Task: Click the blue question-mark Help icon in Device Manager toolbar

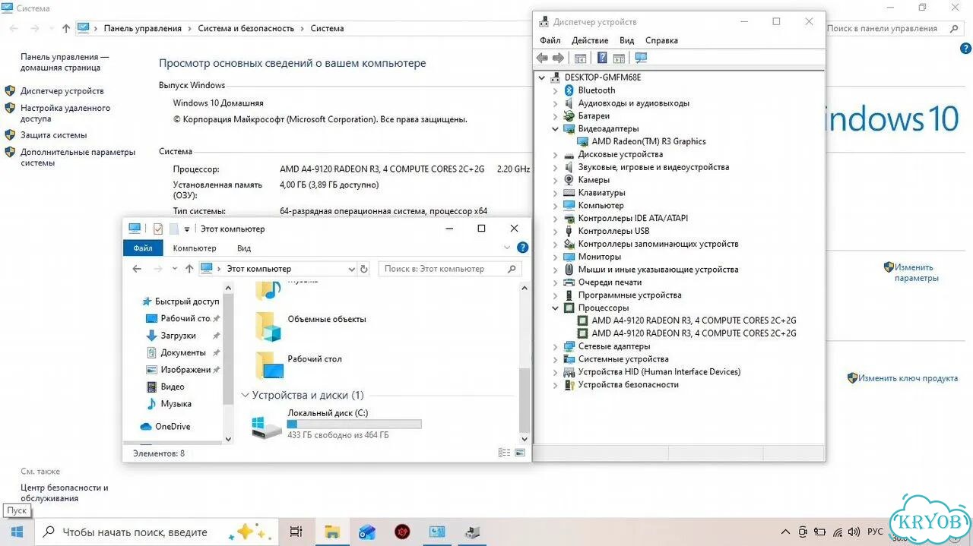Action: coord(602,58)
